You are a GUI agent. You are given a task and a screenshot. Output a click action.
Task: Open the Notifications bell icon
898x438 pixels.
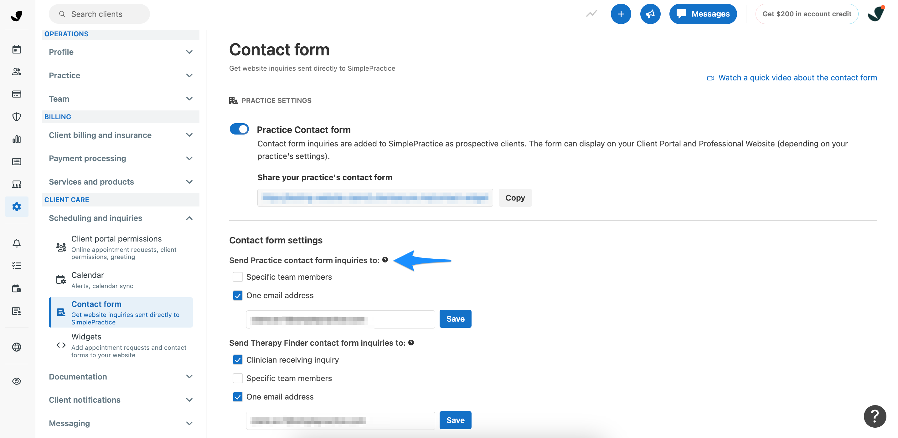pos(17,243)
